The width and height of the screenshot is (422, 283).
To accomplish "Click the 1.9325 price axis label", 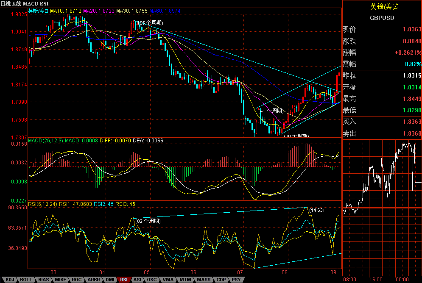I will tap(19, 14).
